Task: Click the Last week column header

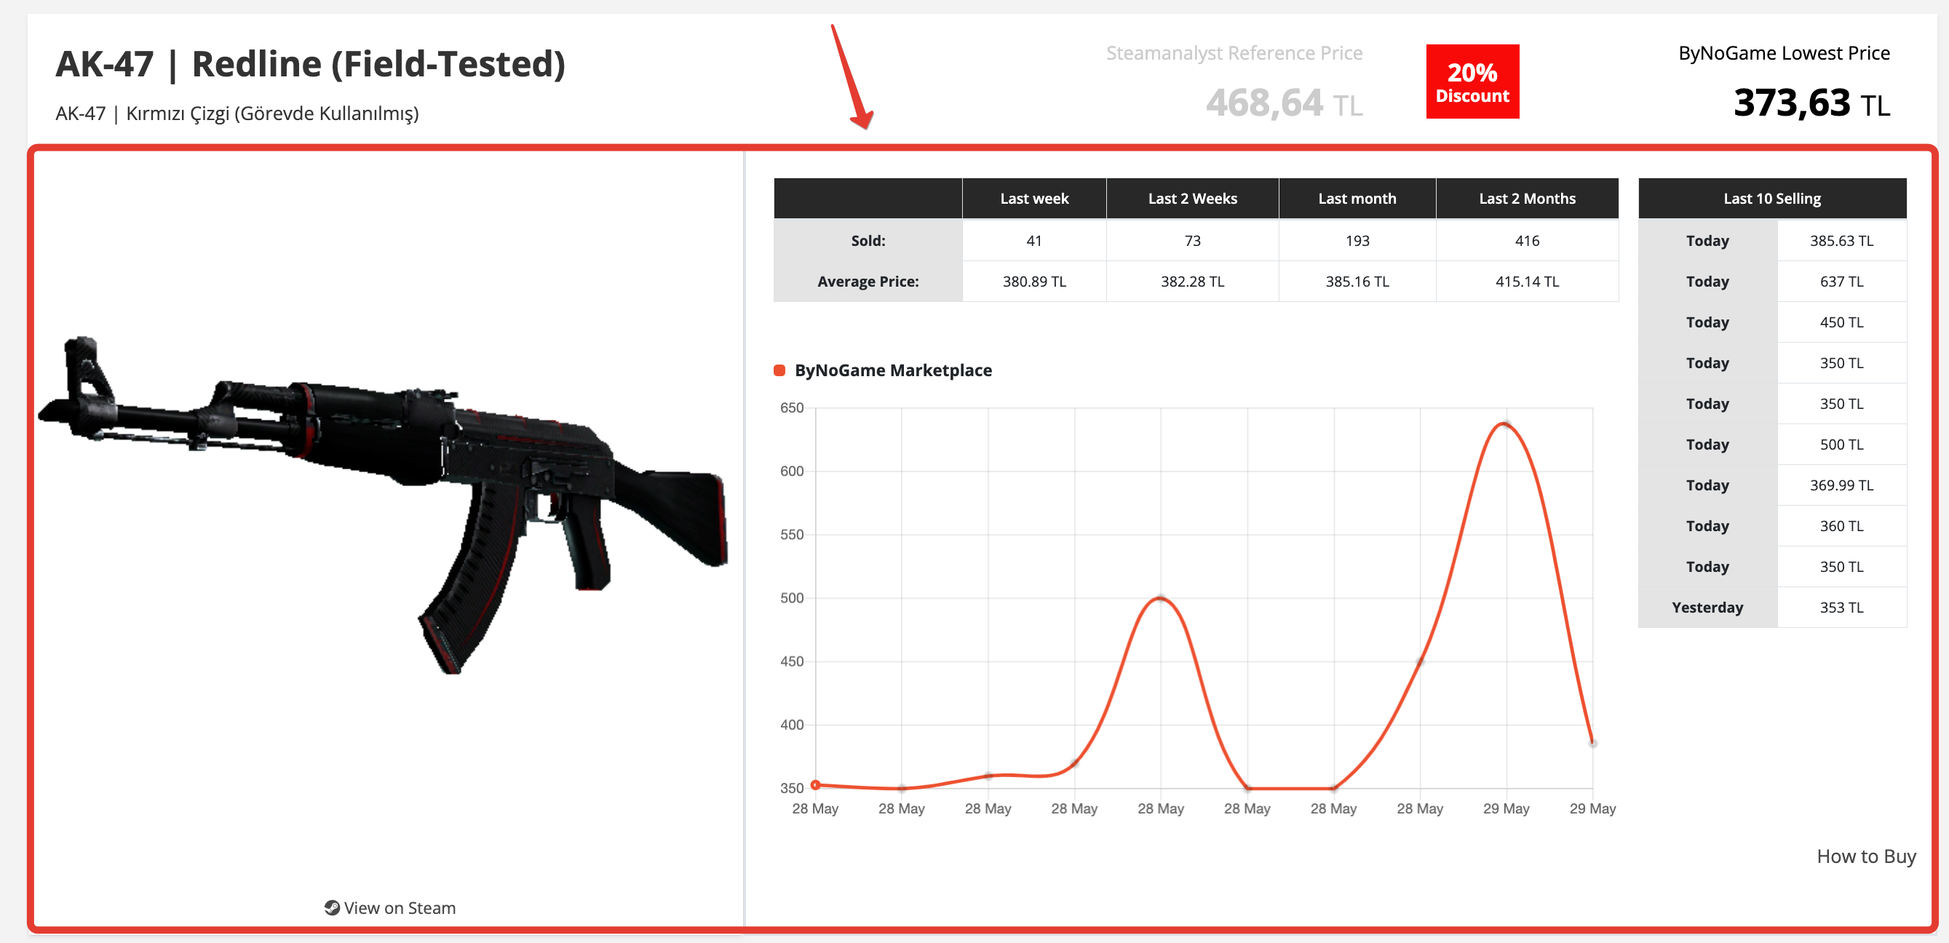Action: click(1034, 198)
